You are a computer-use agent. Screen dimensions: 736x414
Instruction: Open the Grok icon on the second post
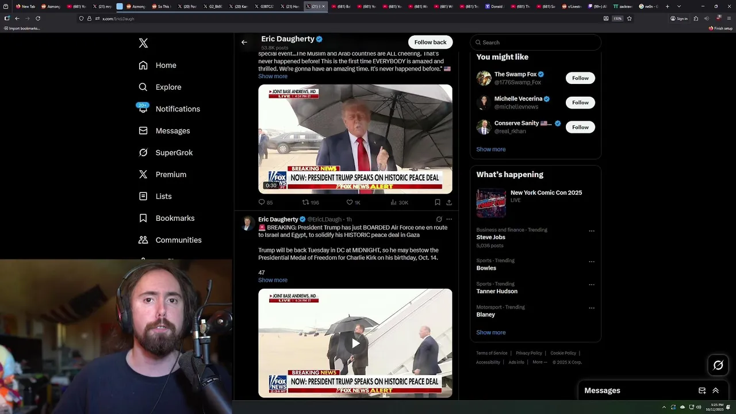439,219
